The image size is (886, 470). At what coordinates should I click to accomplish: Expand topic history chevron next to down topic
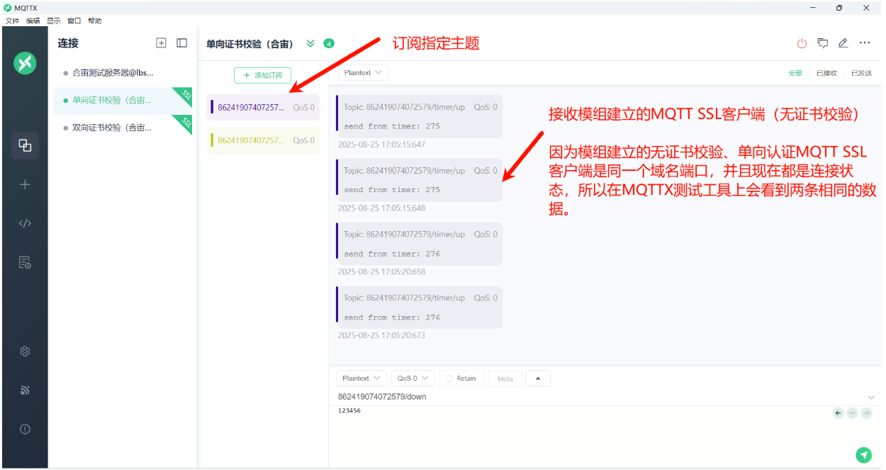click(871, 397)
